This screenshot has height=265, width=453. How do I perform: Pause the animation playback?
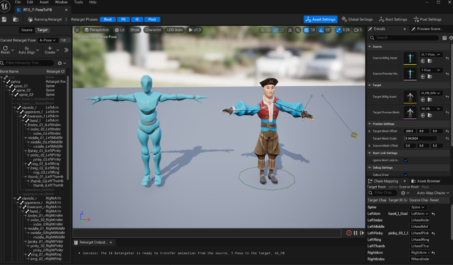(x=355, y=233)
